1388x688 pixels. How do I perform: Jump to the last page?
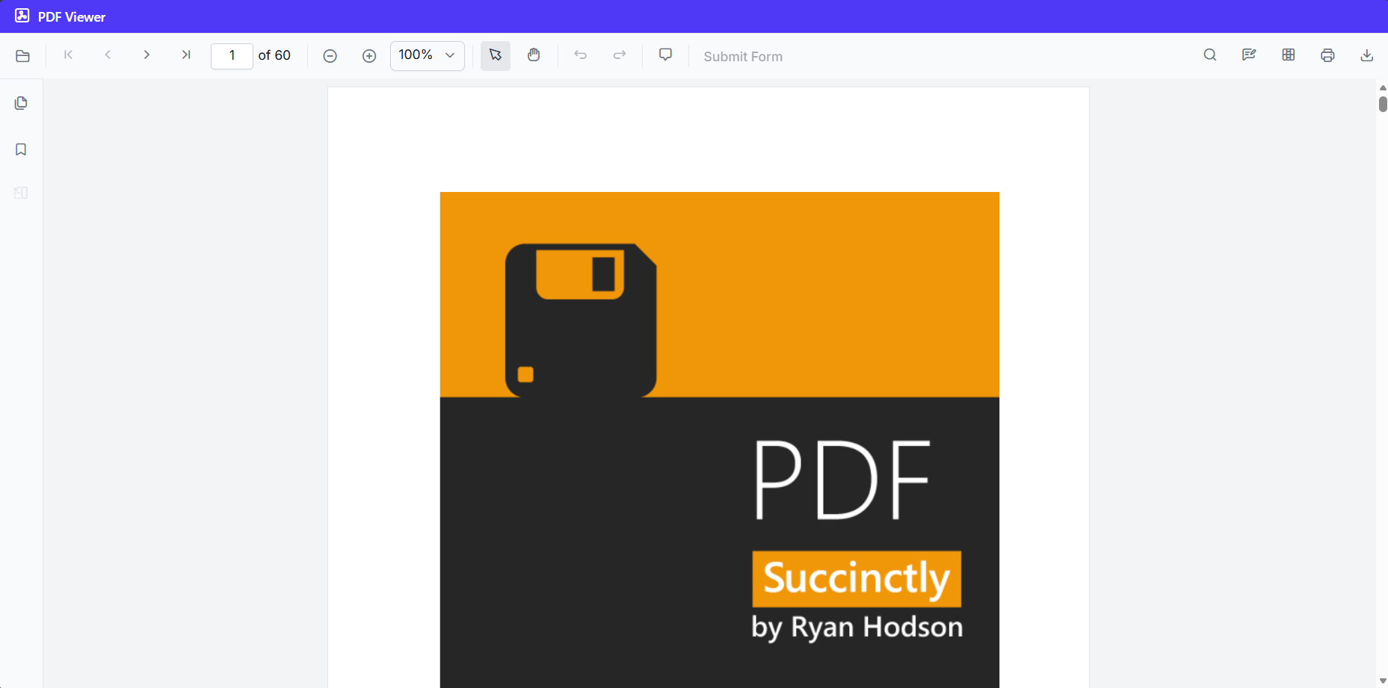pos(186,55)
